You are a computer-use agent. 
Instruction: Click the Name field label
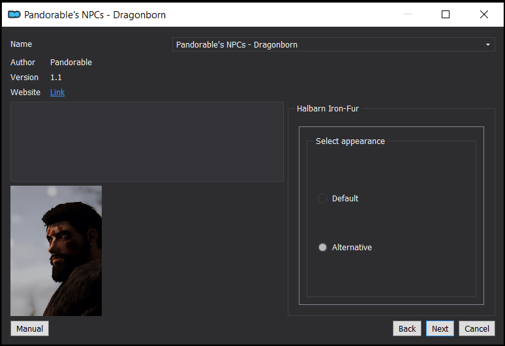(21, 44)
